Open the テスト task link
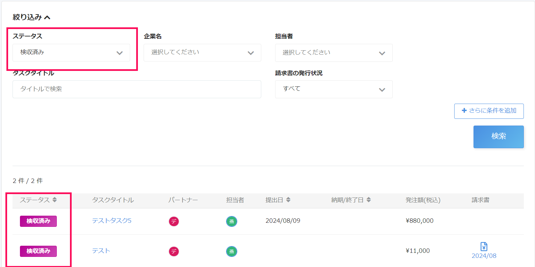 click(x=101, y=251)
